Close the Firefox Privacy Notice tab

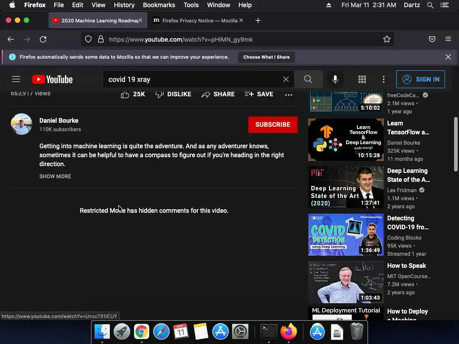(241, 21)
